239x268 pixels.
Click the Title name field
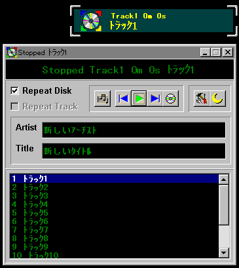(134, 151)
